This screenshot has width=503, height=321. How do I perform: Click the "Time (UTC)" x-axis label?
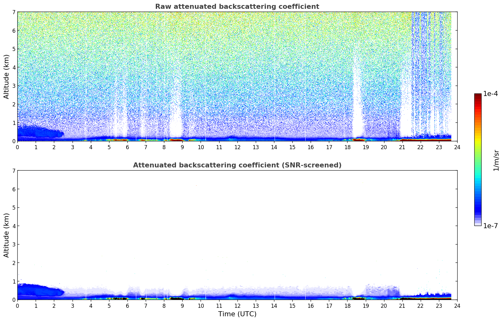coord(237,314)
